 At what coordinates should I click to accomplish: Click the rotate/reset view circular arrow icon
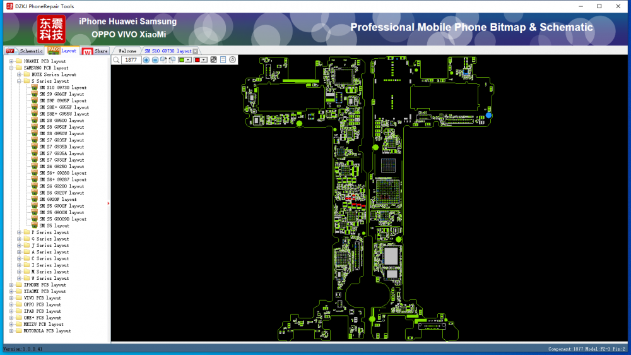233,60
